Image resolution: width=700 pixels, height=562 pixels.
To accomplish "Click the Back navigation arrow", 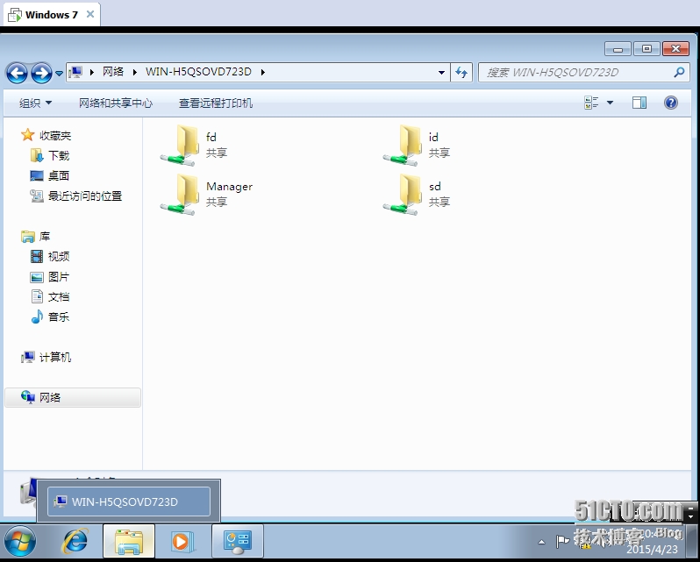I will [17, 73].
